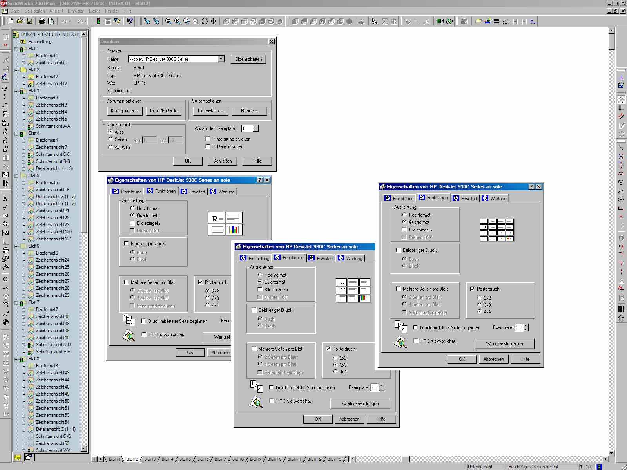Viewport: 627px width, 470px height.
Task: Collapse the Blatt4 tree node
Action: click(16, 134)
